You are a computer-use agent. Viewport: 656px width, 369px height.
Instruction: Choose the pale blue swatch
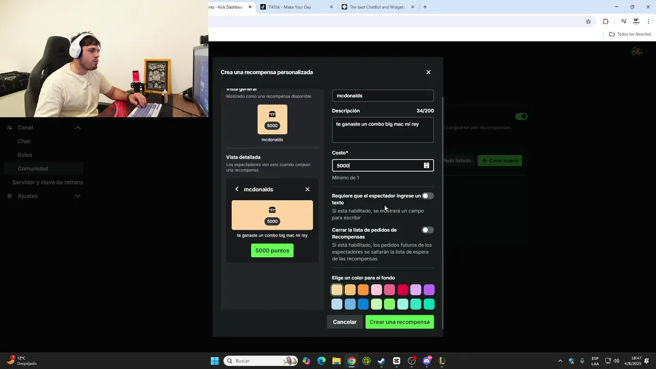337,304
